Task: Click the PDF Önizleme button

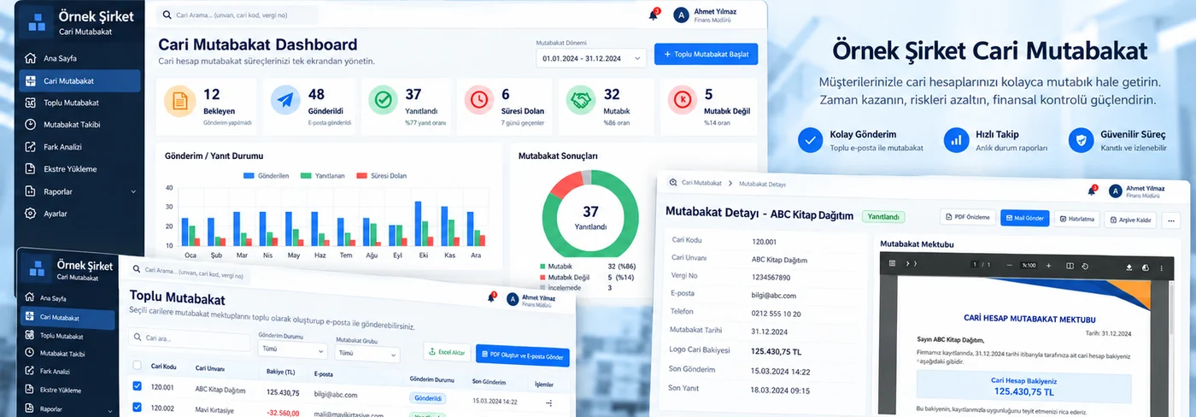Action: [x=968, y=217]
